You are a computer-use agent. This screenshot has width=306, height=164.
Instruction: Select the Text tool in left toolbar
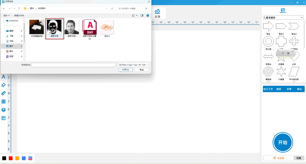click(x=3, y=77)
